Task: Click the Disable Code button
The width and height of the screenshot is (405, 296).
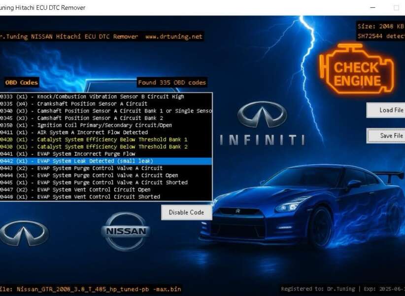Action: tap(186, 213)
